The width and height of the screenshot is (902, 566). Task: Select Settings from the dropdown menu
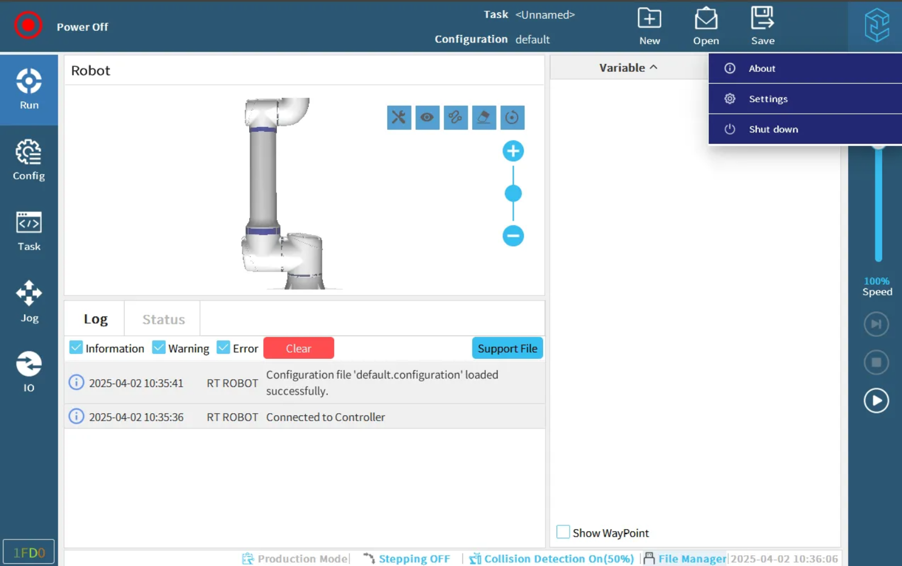coord(768,99)
